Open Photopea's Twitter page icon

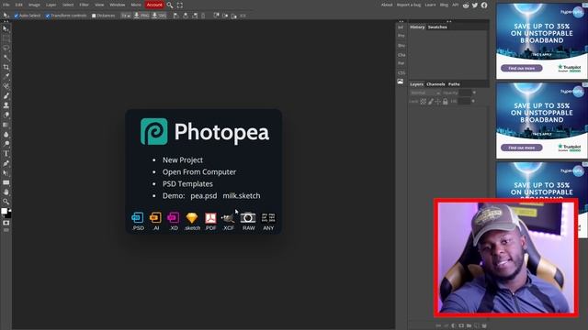pos(475,5)
